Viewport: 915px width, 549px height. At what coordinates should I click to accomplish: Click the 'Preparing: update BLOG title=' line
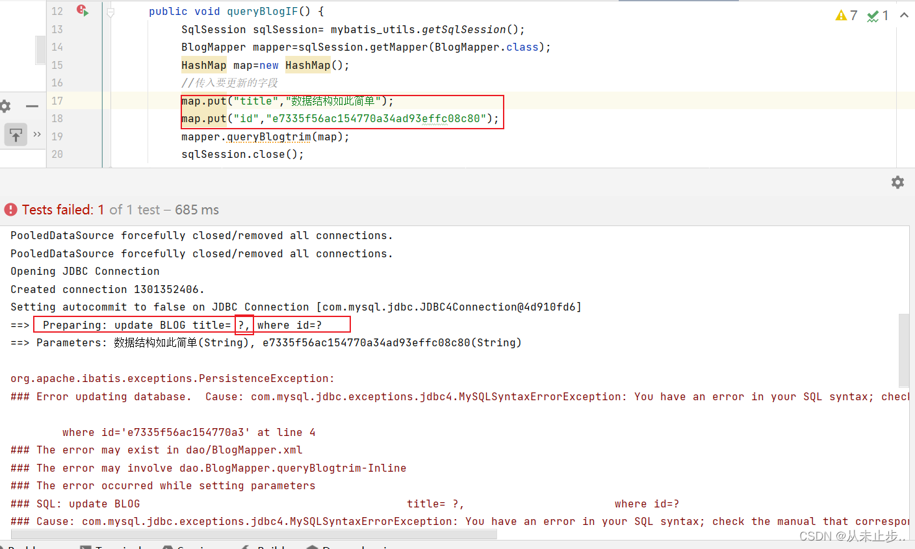166,325
